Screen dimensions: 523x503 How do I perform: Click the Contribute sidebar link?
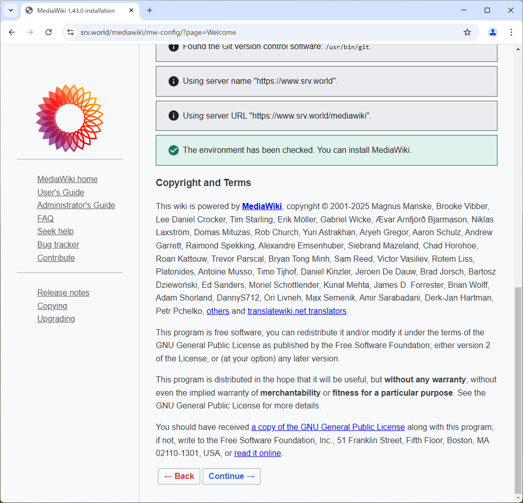click(x=56, y=258)
